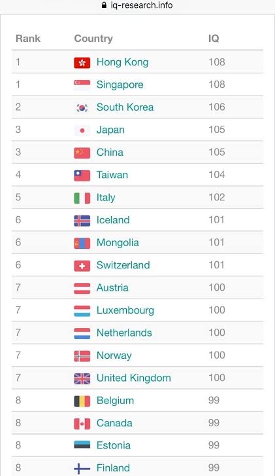Tap the iq-research.info address bar
Screen dimensions: 275x476
click(x=137, y=5)
